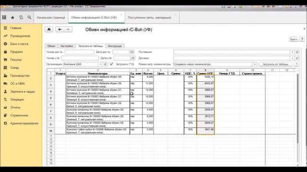
Task: Open calendar picker for Дата док-та
Action: coord(132,52)
